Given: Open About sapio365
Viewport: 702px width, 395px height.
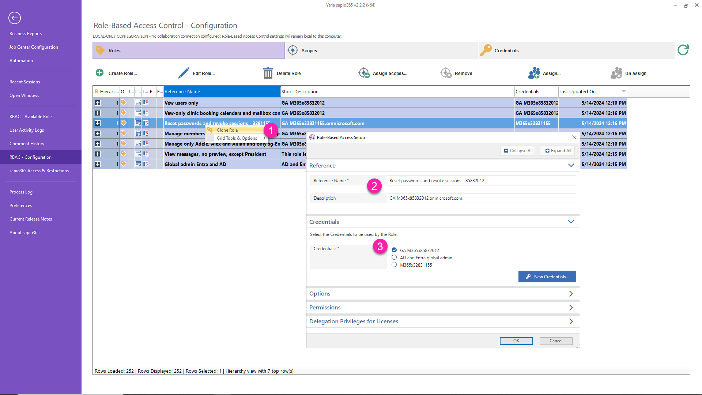Looking at the screenshot, I should (24, 232).
